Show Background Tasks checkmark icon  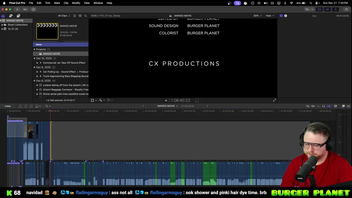point(33,9)
